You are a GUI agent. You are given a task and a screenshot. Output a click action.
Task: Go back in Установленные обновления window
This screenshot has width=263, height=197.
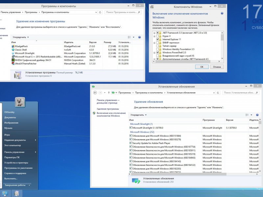(95, 93)
